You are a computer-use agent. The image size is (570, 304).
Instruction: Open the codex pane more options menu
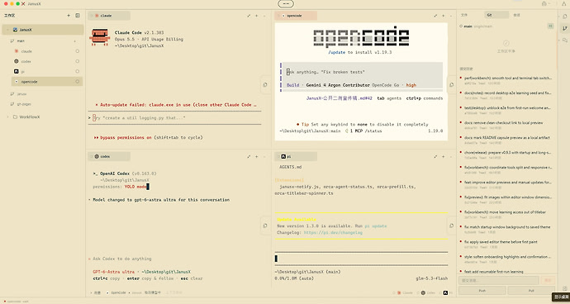click(264, 156)
